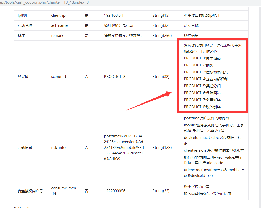Click the PRODUCT_7:彩票派奖 line
This screenshot has width=261, height=208.
[x=202, y=100]
